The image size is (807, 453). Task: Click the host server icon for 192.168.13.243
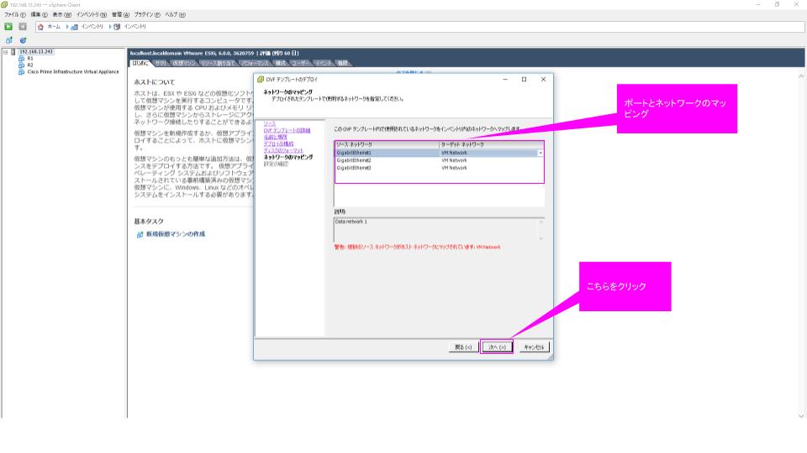[x=13, y=52]
